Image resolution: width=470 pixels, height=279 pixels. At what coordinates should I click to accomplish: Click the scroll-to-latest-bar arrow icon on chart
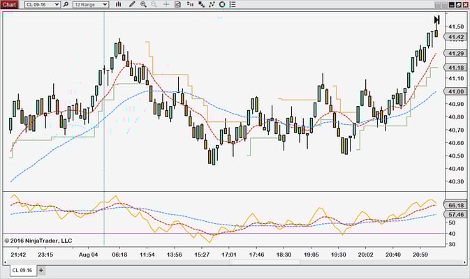pyautogui.click(x=436, y=20)
